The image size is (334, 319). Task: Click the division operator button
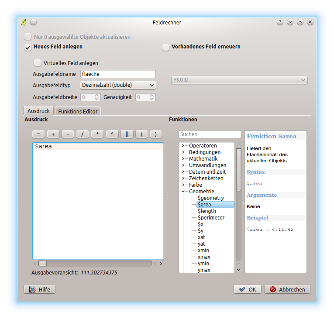[x=83, y=134]
